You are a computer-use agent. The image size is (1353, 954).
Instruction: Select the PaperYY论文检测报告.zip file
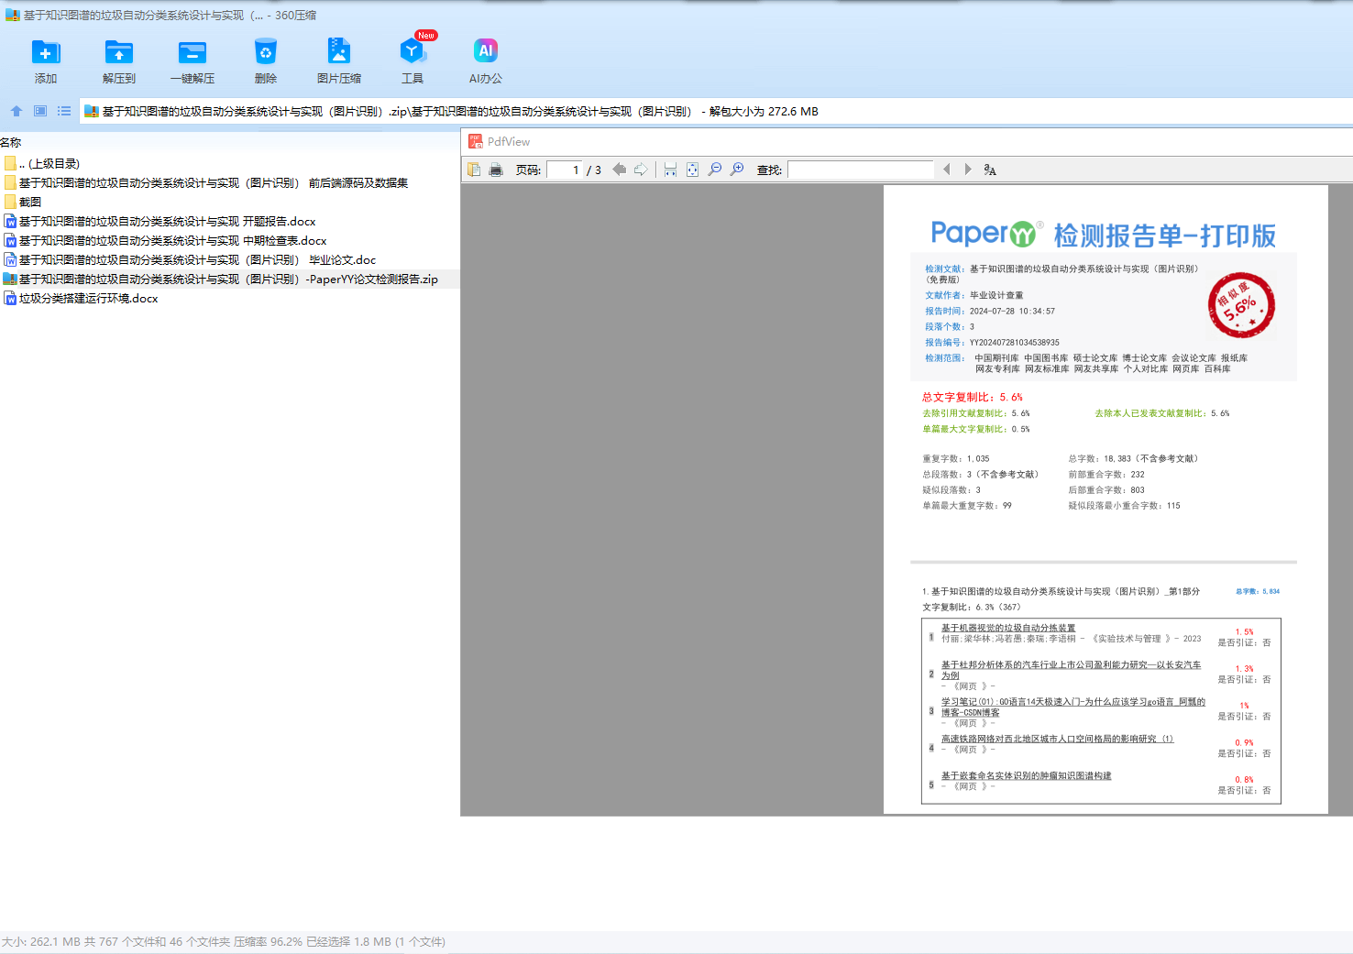230,279
